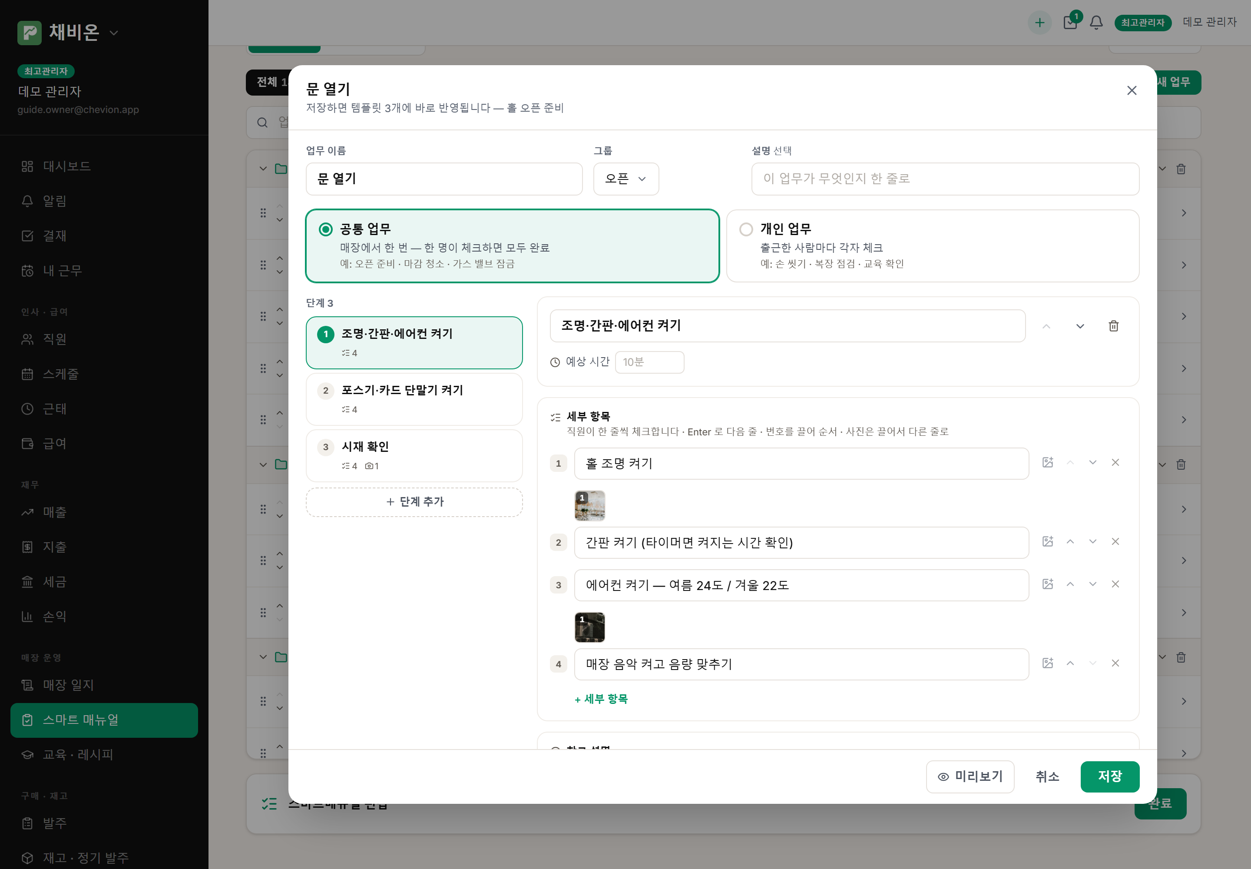The height and width of the screenshot is (869, 1251).
Task: Click the 미리보기 button
Action: [970, 776]
